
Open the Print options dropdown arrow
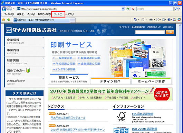[154, 20]
